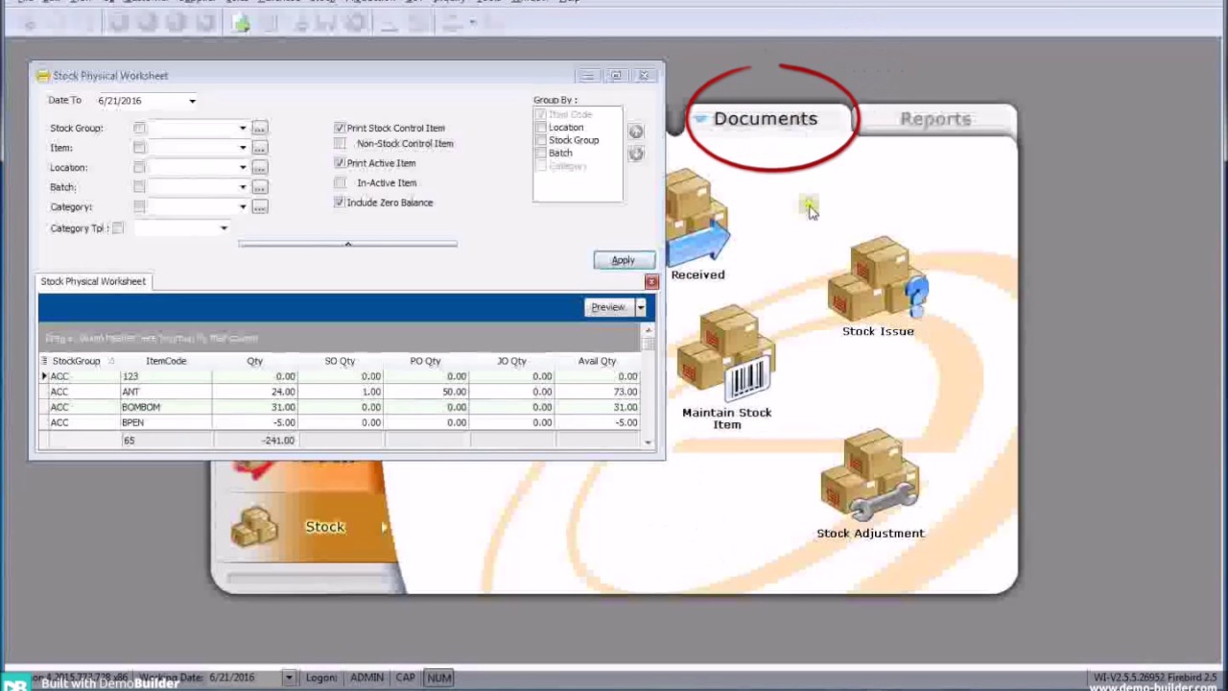Click the grid indicator icon left of the StockGroup header
Viewport: 1228px width, 691px height.
click(44, 361)
